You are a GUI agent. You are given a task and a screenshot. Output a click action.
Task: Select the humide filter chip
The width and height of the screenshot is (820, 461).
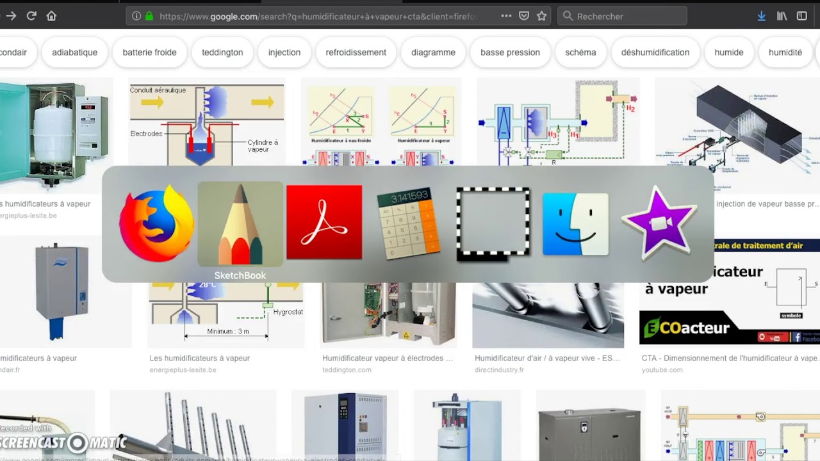coord(729,53)
